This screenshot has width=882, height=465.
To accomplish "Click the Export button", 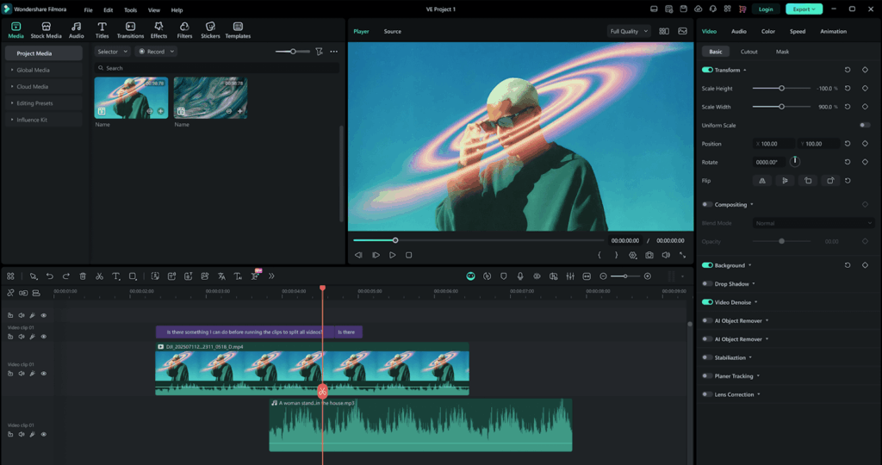I will [804, 9].
